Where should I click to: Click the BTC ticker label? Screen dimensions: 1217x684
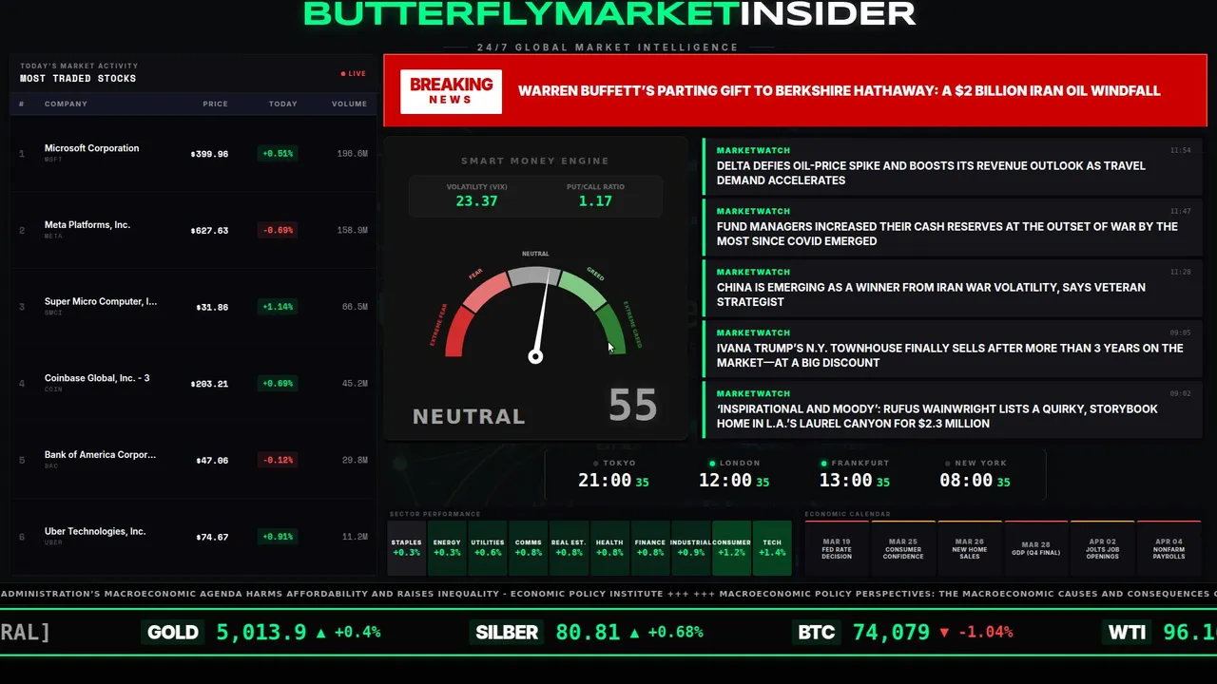(x=817, y=632)
